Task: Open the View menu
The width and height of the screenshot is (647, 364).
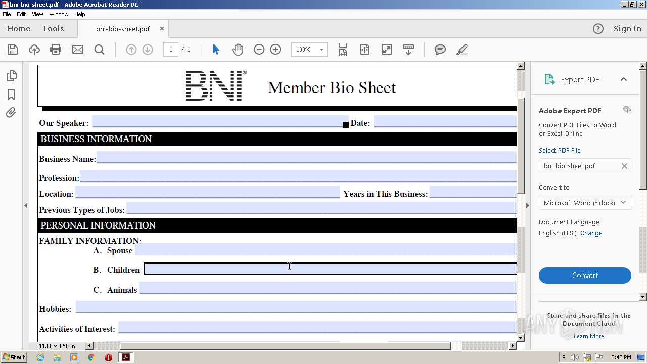Action: click(x=37, y=14)
